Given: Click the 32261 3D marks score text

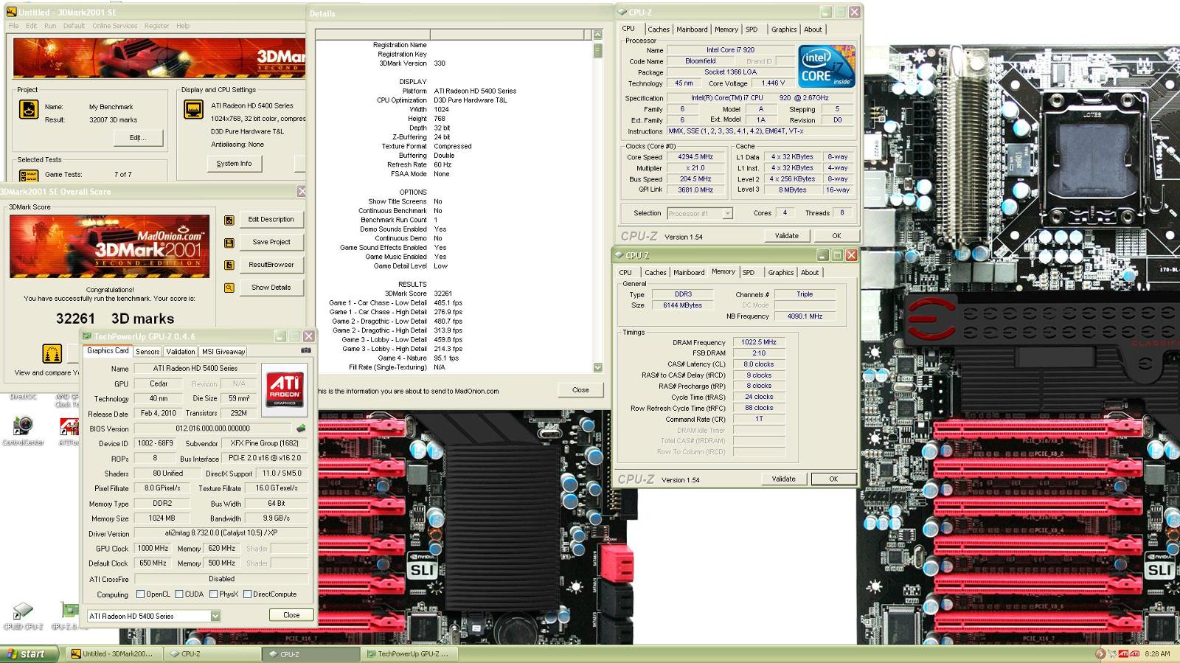Looking at the screenshot, I should 115,319.
